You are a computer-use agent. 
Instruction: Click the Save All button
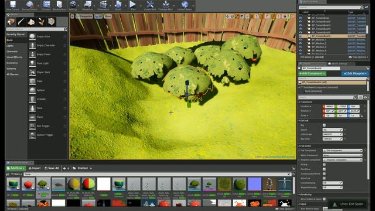(52, 168)
